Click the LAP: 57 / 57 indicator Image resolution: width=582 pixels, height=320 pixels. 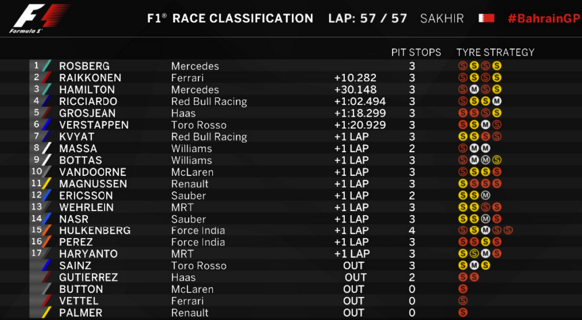(x=368, y=18)
